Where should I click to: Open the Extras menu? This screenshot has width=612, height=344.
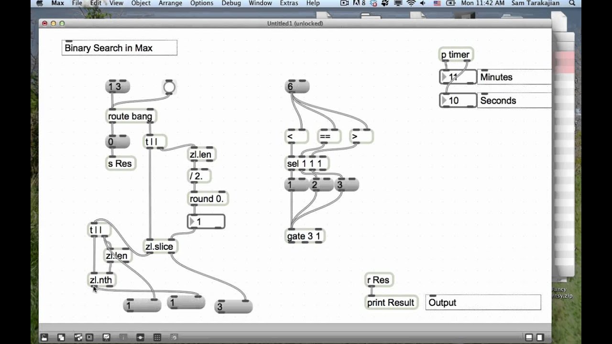289,3
